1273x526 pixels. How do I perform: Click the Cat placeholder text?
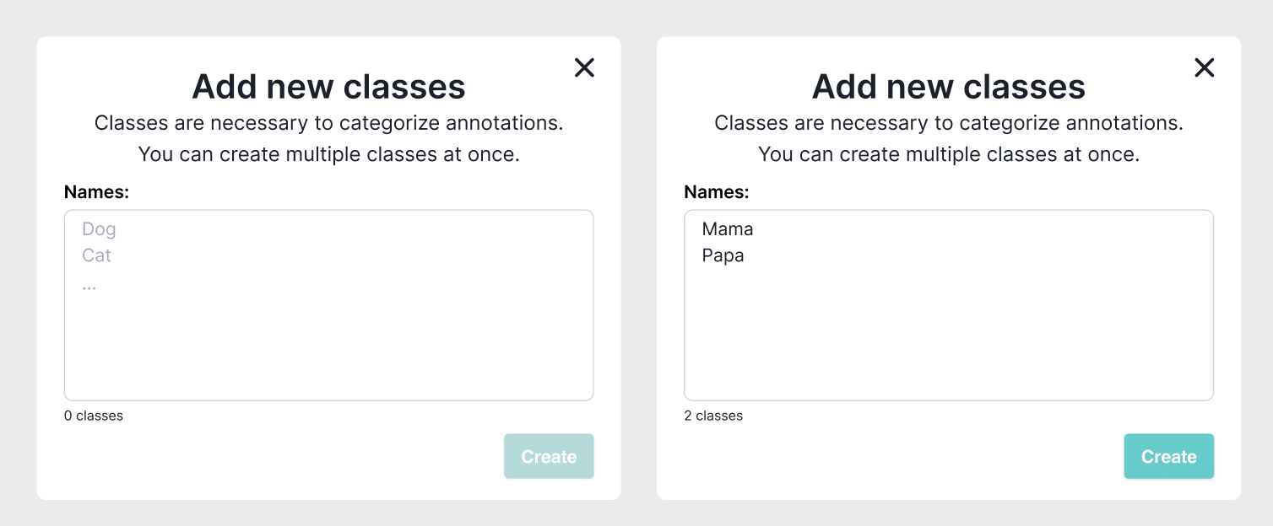[x=96, y=255]
